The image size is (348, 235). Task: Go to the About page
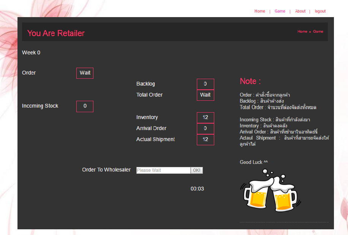[x=300, y=11]
